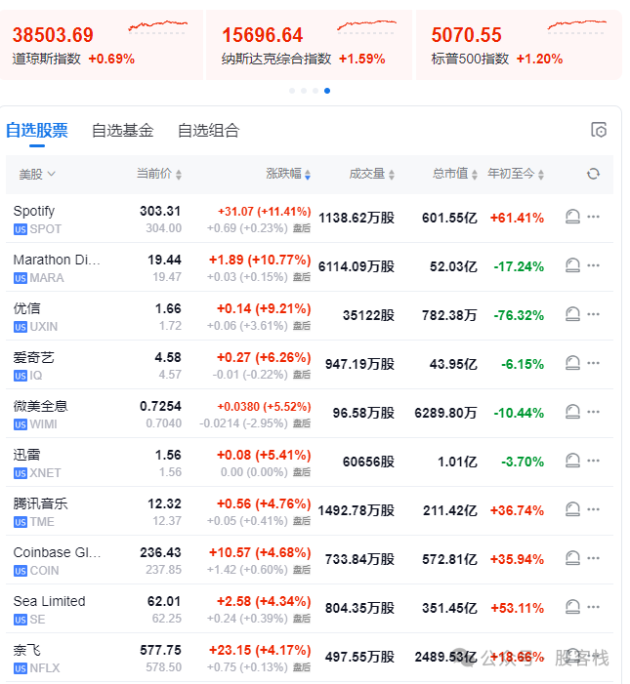The width and height of the screenshot is (630, 684).
Task: Open 纳斯达克综合指数 index card
Action: tap(309, 45)
